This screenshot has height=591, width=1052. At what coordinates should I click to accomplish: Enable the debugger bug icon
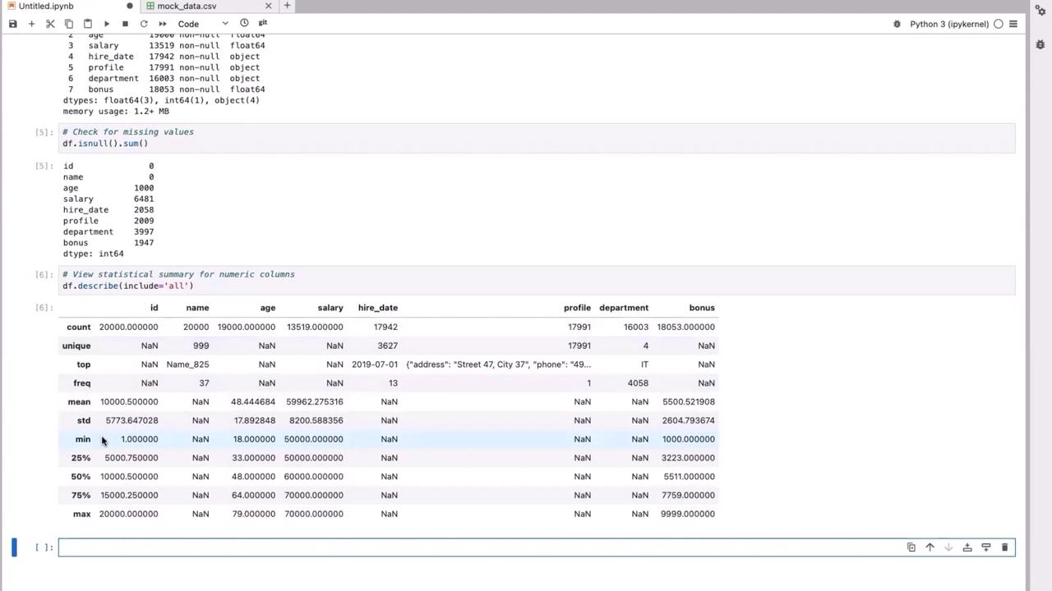pyautogui.click(x=897, y=24)
